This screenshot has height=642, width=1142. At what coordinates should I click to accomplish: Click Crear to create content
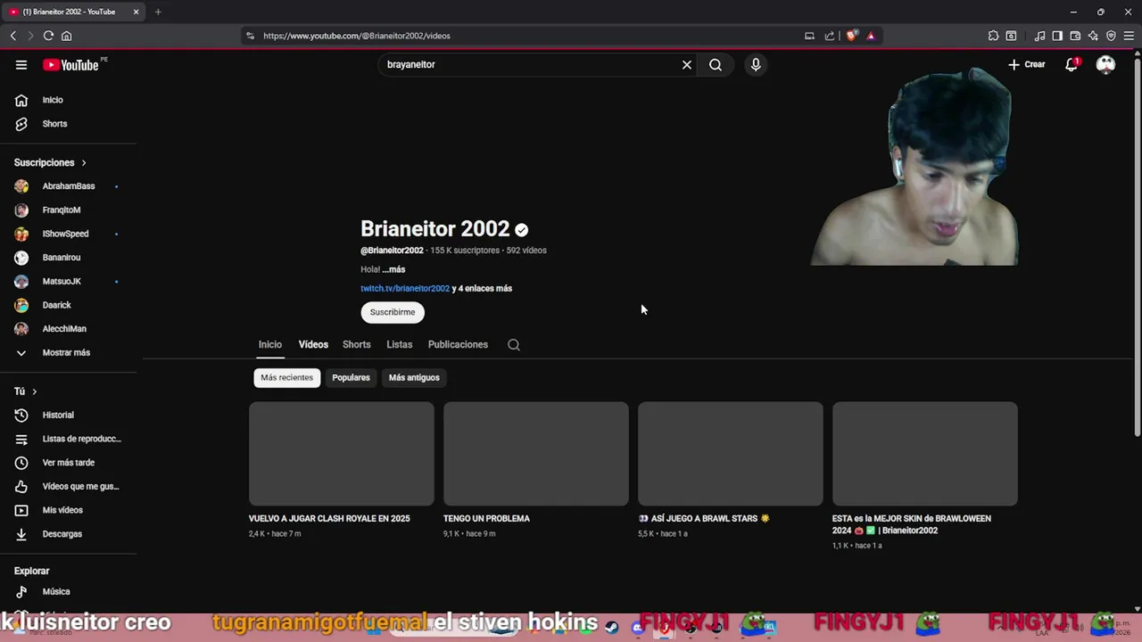[1026, 64]
